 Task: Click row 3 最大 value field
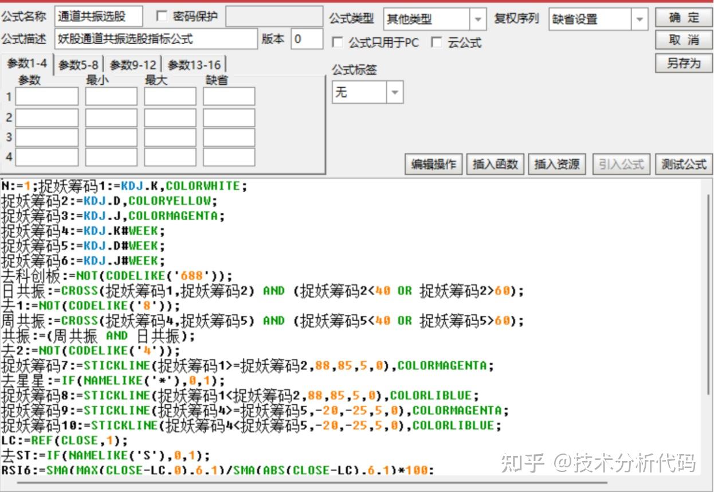tap(170, 138)
